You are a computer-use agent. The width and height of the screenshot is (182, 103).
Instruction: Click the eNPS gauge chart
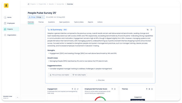click(x=100, y=99)
